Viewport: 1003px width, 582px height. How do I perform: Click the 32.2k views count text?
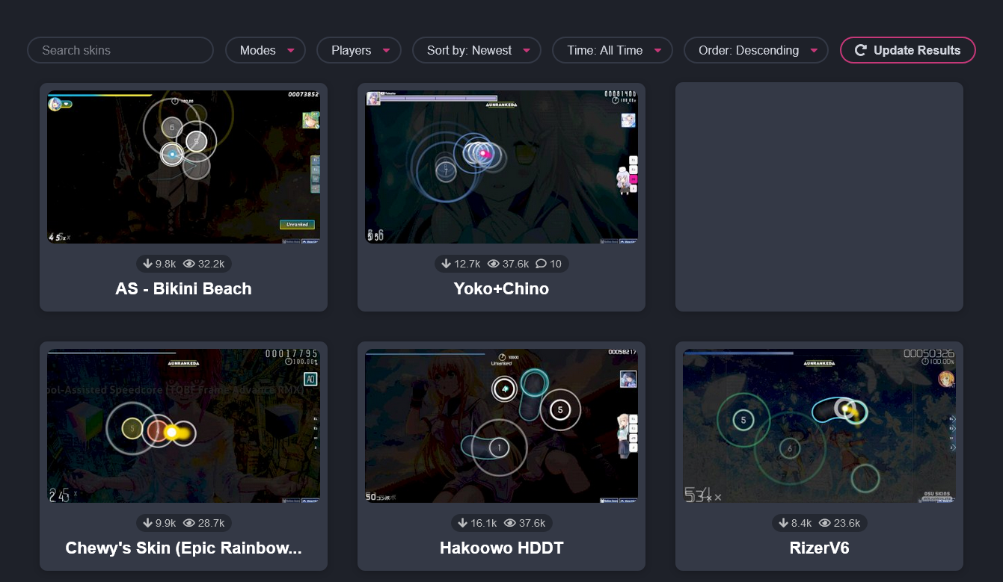pos(212,264)
